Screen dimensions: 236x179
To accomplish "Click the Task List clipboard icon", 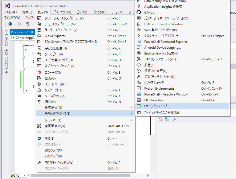I will point(39,90).
